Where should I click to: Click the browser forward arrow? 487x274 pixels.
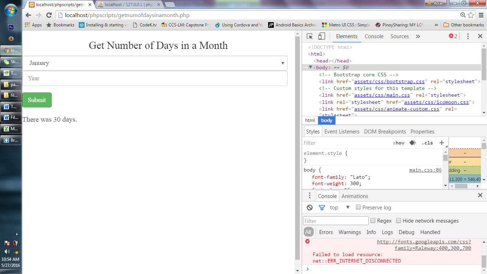[39, 15]
